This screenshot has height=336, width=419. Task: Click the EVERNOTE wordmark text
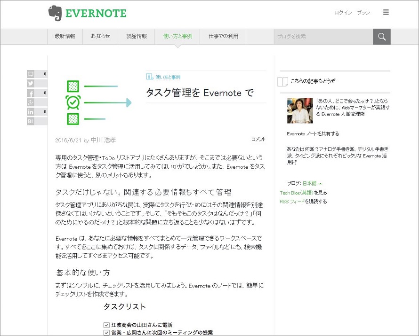[x=96, y=13]
